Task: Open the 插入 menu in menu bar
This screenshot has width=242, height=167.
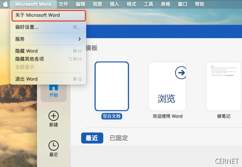Action: [x=114, y=4]
